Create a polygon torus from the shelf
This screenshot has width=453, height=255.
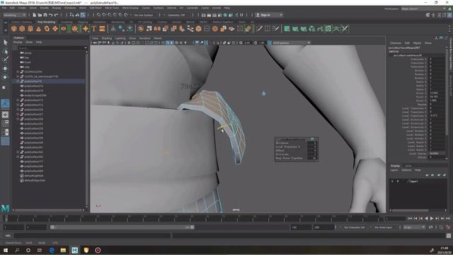coord(47,28)
